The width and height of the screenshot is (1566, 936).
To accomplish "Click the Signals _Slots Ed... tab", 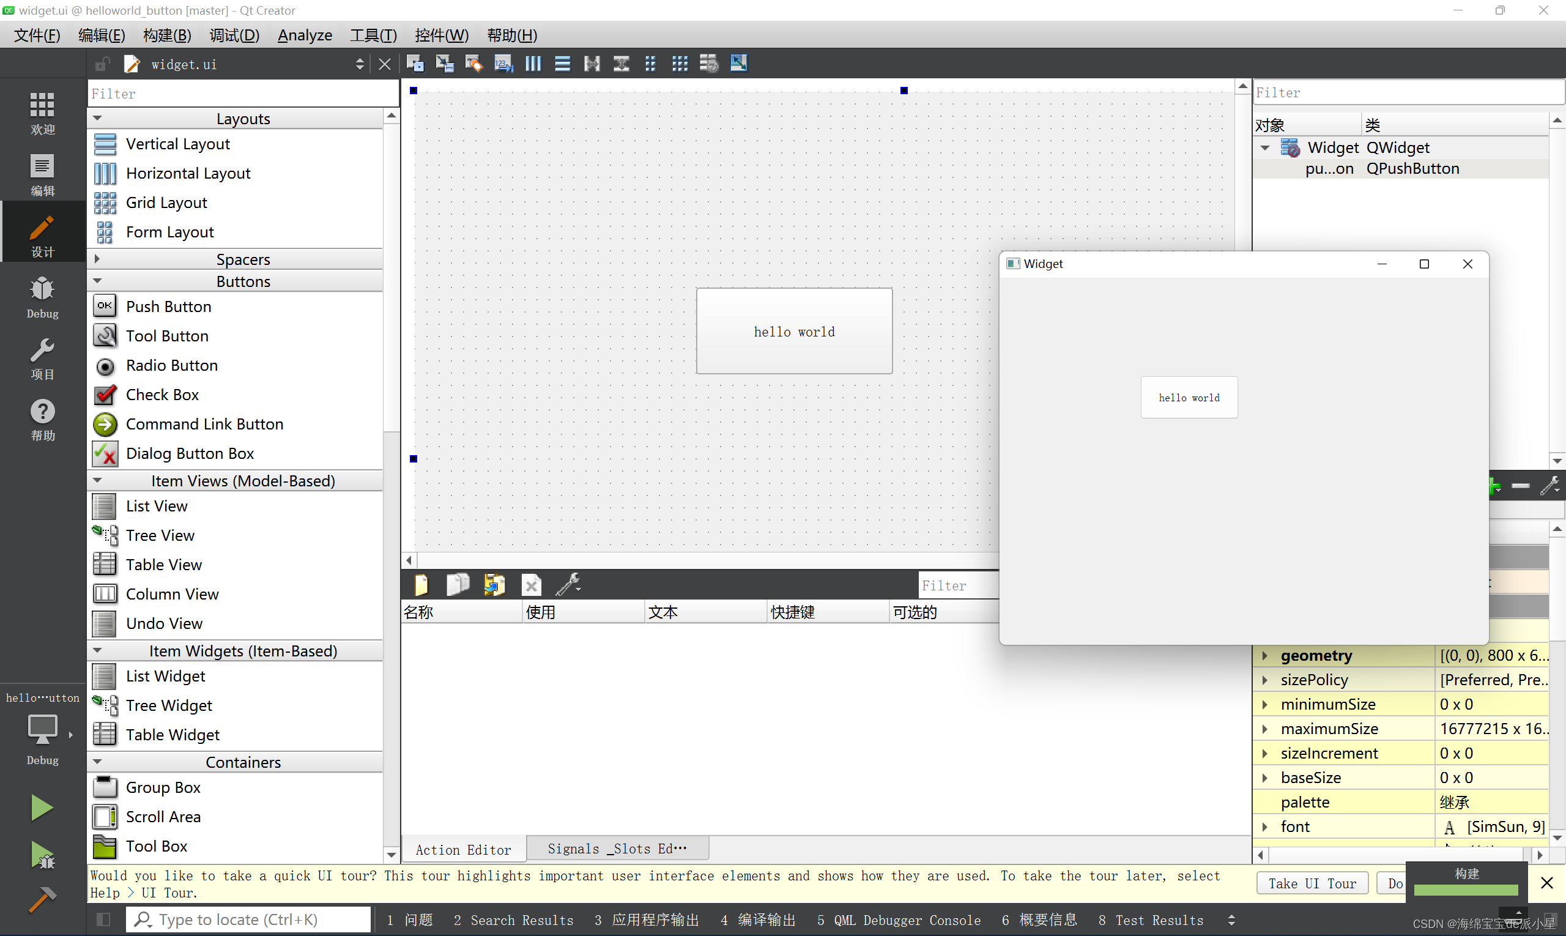I will [616, 849].
